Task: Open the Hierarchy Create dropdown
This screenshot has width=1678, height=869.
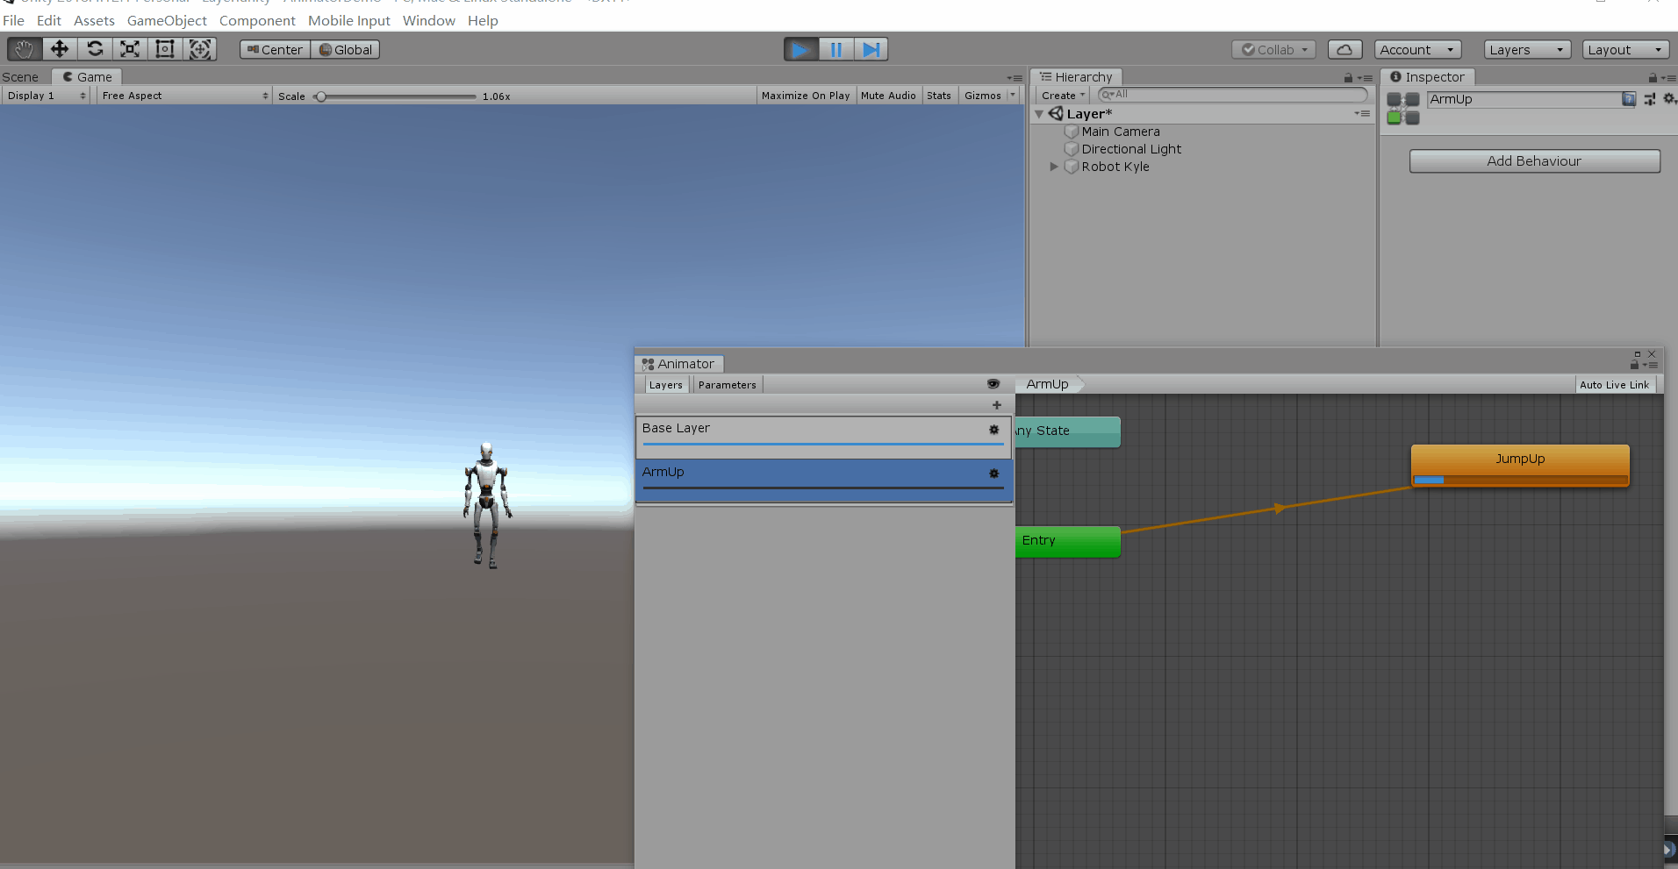Action: [1064, 96]
